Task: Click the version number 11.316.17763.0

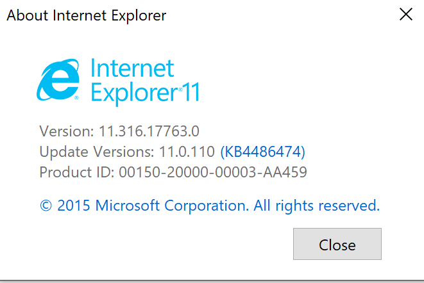Action: (x=149, y=131)
